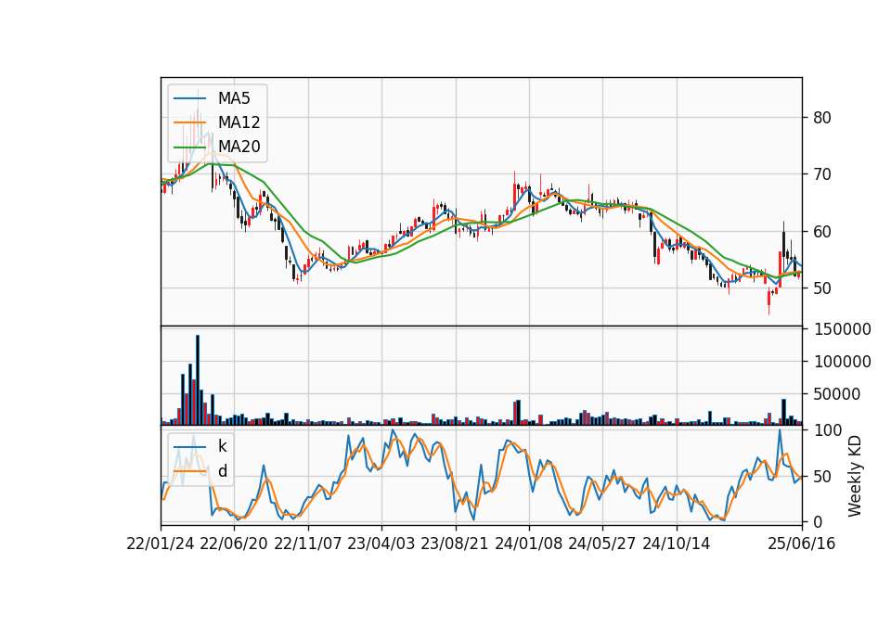This screenshot has width=891, height=640.
Task: Click the 24/05/27 date label
Action: coord(602,544)
